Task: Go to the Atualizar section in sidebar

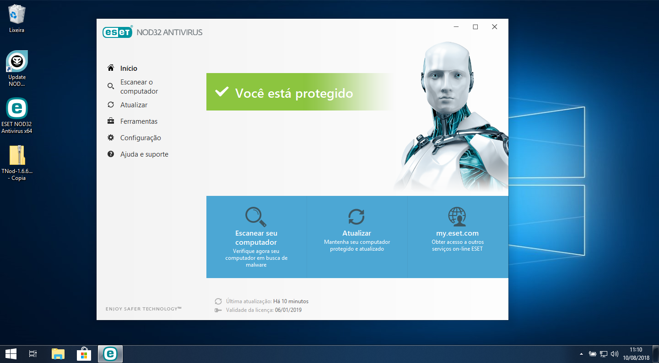Action: point(134,105)
